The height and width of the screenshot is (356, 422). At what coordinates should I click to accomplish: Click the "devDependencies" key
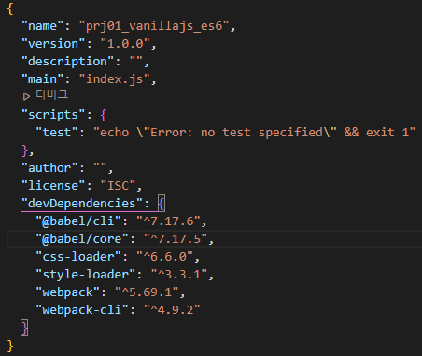click(x=82, y=204)
